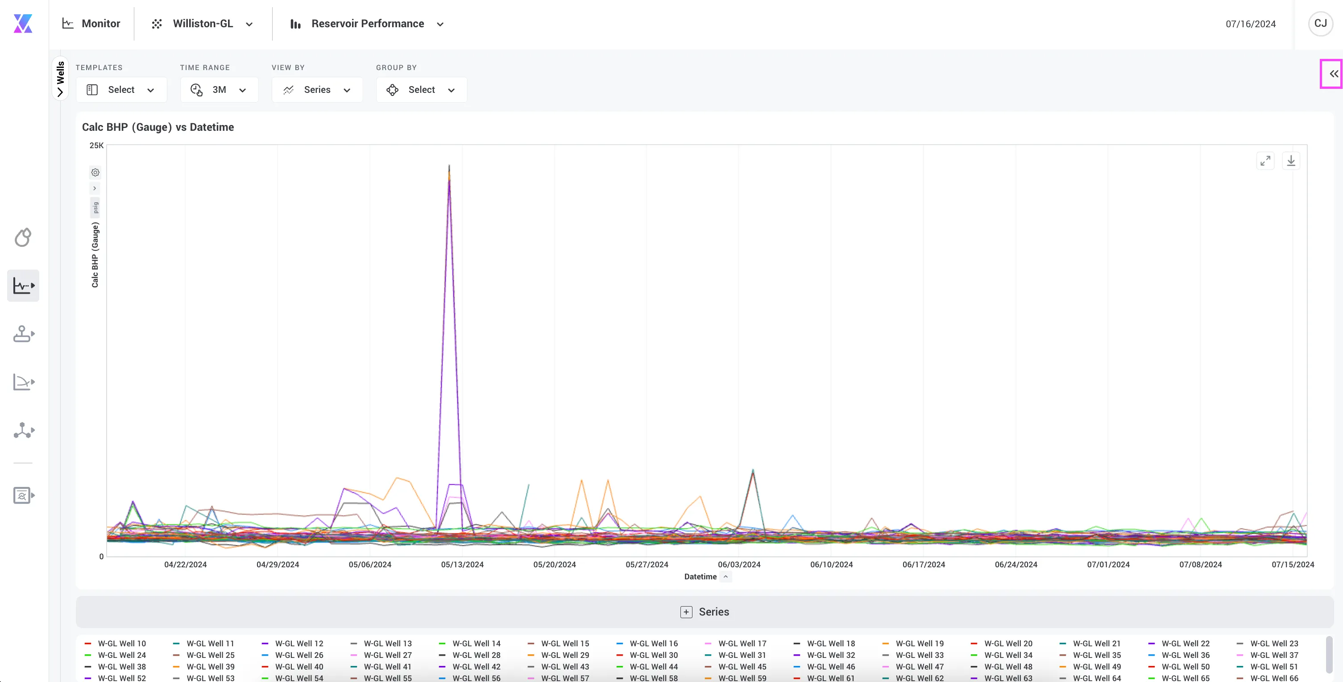Download the chart data
Screen dimensions: 1343x682
1291,161
